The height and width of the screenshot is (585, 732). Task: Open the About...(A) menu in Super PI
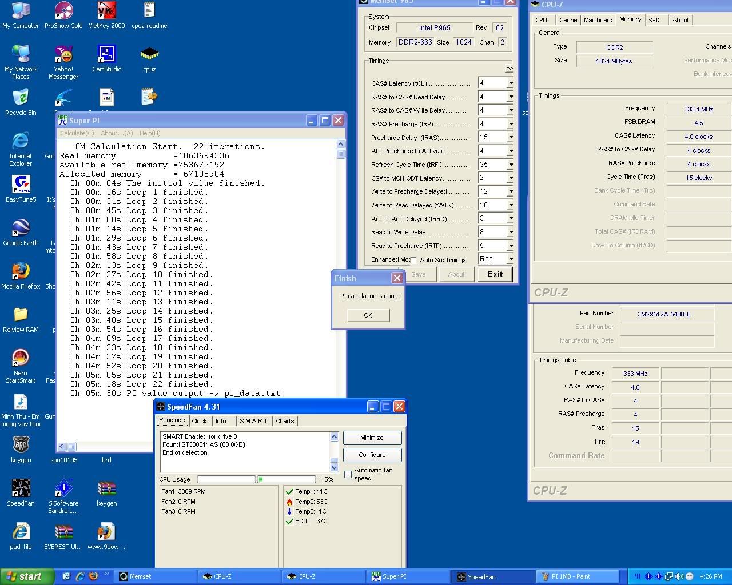click(x=117, y=133)
